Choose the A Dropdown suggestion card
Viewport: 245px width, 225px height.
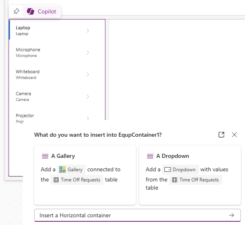pyautogui.click(x=190, y=175)
